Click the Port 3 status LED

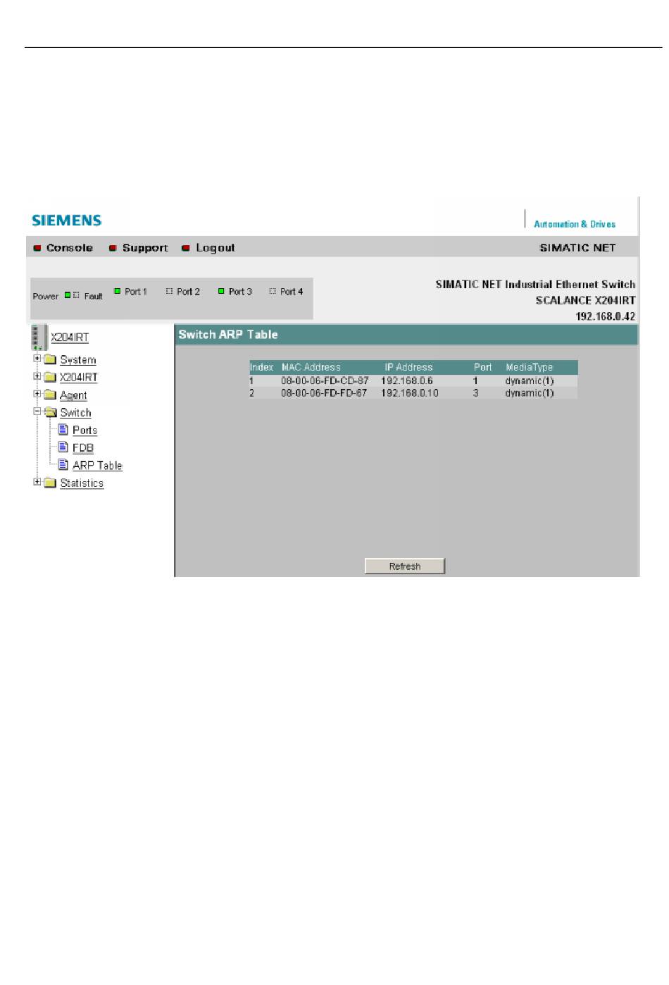[x=221, y=291]
